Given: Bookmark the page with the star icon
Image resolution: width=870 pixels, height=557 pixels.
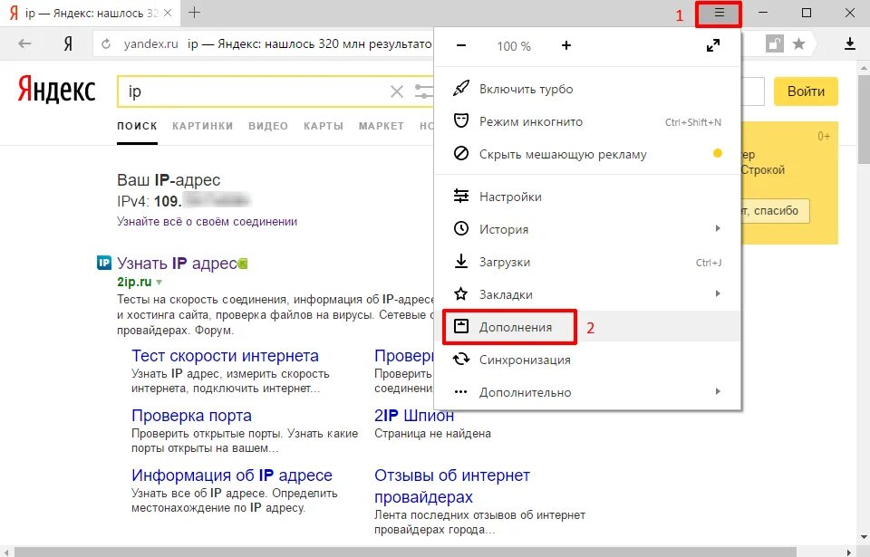Looking at the screenshot, I should point(798,43).
